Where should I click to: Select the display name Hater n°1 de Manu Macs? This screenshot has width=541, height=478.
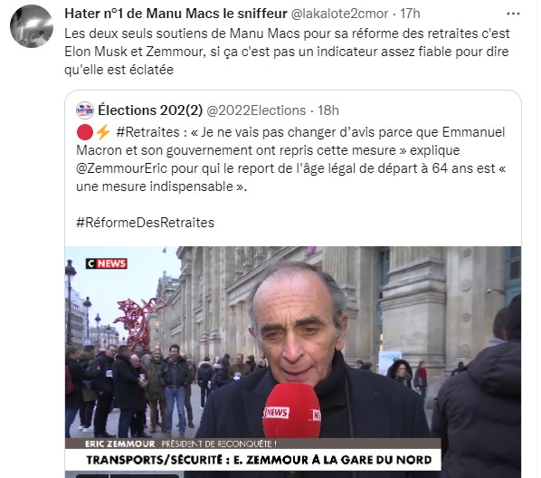176,14
